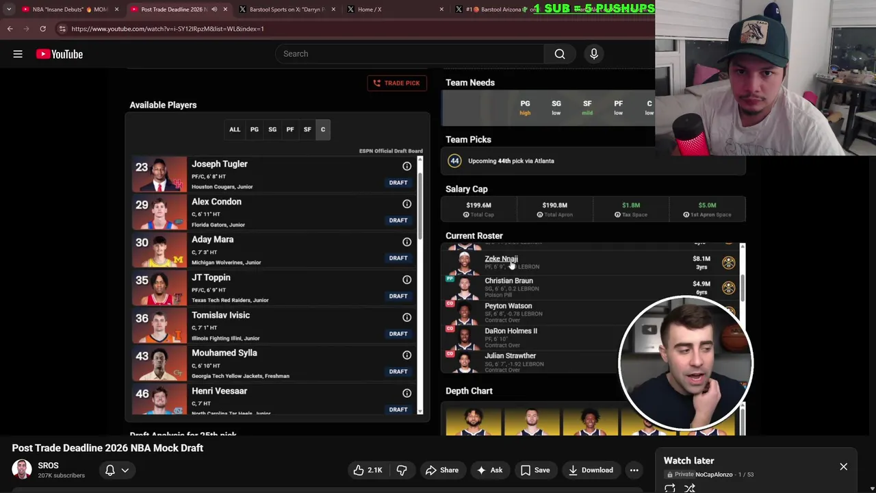Filter available players by ALL
876x493 pixels.
coord(235,129)
